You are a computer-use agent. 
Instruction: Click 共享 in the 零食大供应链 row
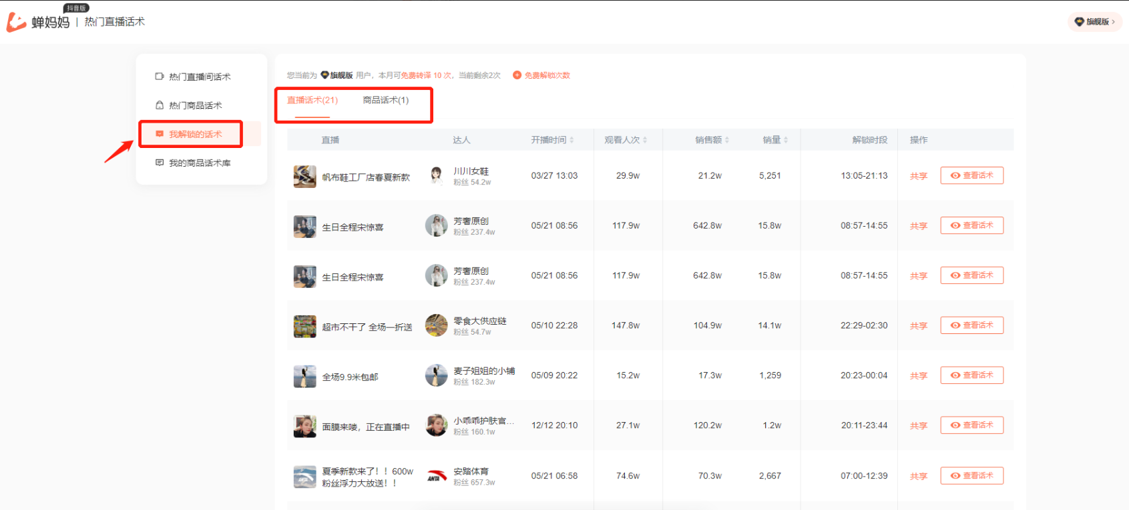point(919,326)
